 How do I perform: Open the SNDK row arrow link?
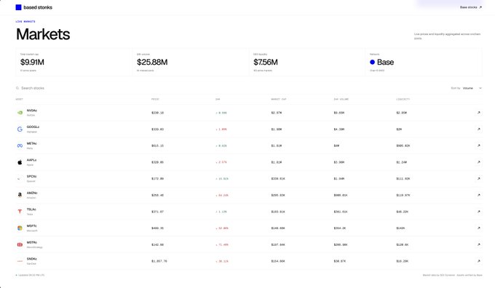tap(478, 261)
